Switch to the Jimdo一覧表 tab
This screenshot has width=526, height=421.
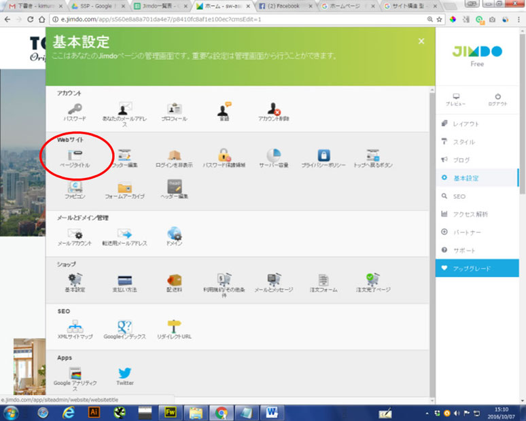click(x=160, y=6)
